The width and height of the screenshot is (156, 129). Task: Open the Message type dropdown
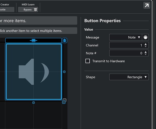[126, 37]
